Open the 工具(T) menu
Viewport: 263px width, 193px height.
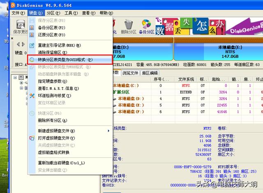[x=71, y=13]
